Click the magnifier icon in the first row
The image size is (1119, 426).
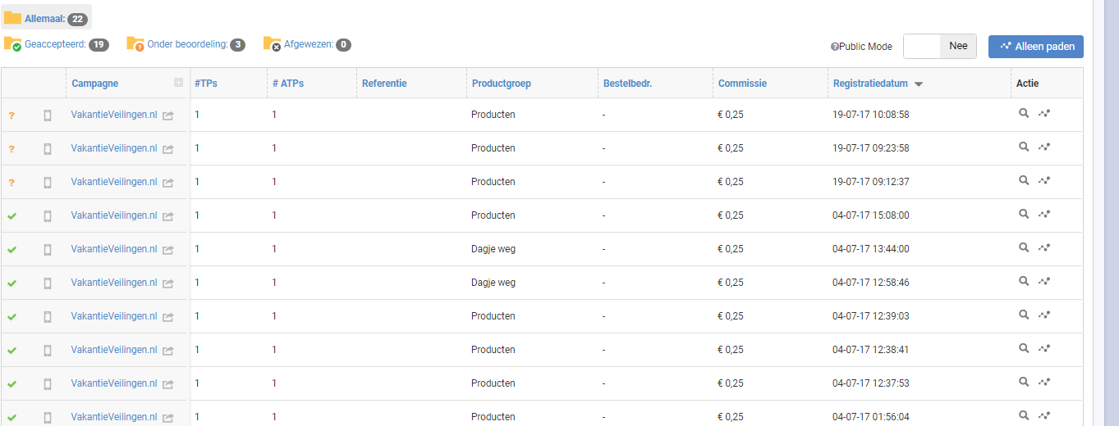(x=1023, y=113)
